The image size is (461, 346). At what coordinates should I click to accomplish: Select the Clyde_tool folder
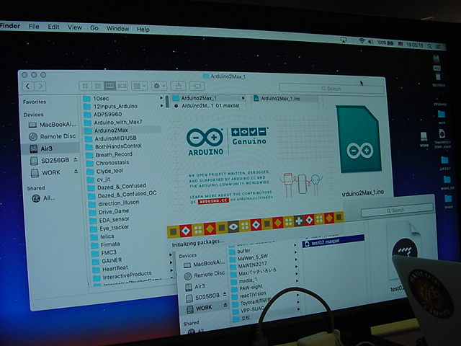pos(105,171)
